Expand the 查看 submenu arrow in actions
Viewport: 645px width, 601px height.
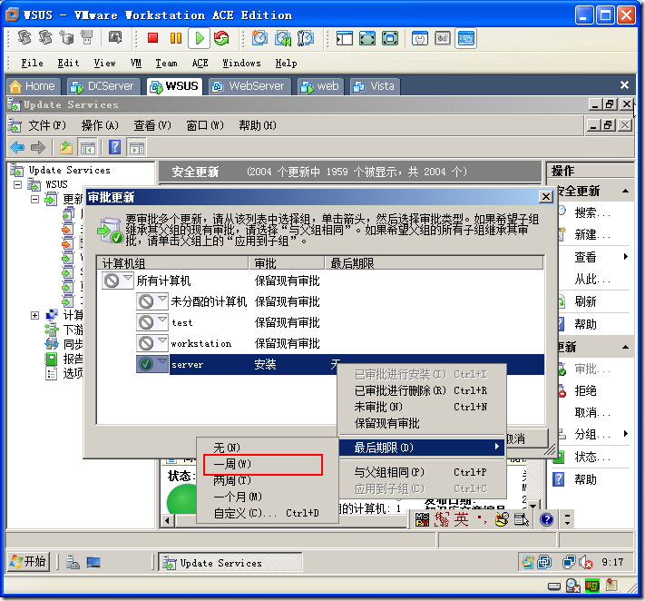click(626, 256)
